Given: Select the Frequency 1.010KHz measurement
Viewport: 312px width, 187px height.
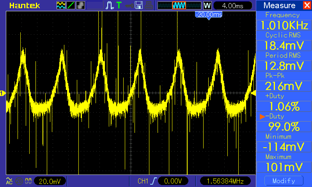Looking at the screenshot, I should tap(284, 25).
